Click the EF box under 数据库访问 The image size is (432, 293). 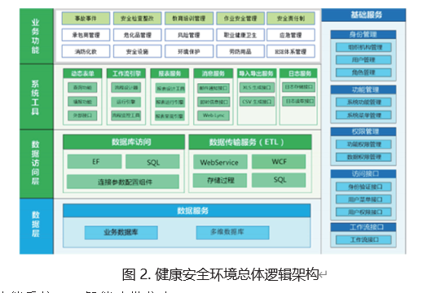[x=95, y=161]
